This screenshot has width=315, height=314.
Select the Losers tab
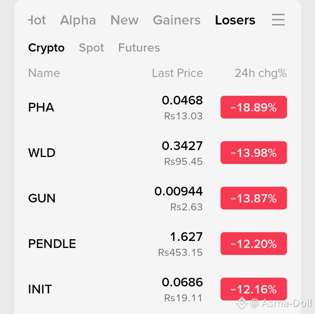[x=235, y=20]
